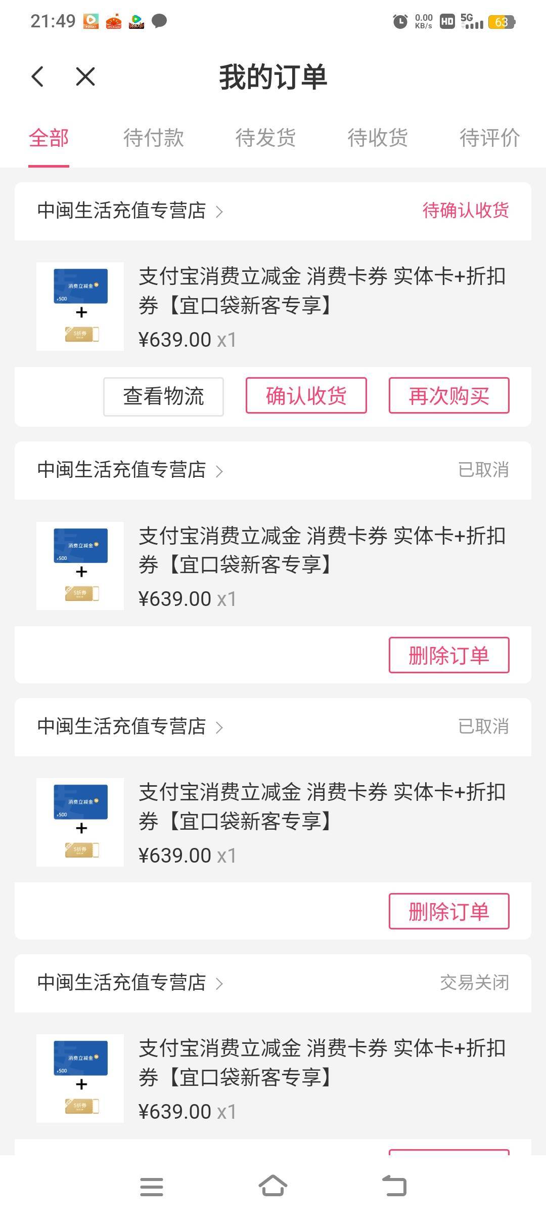546x1219 pixels.
Task: Tap the chat bubble notification icon
Action: coord(160,21)
